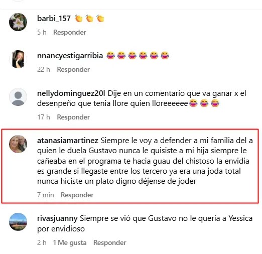Open atanasiamartinez's profile picture

18,144
